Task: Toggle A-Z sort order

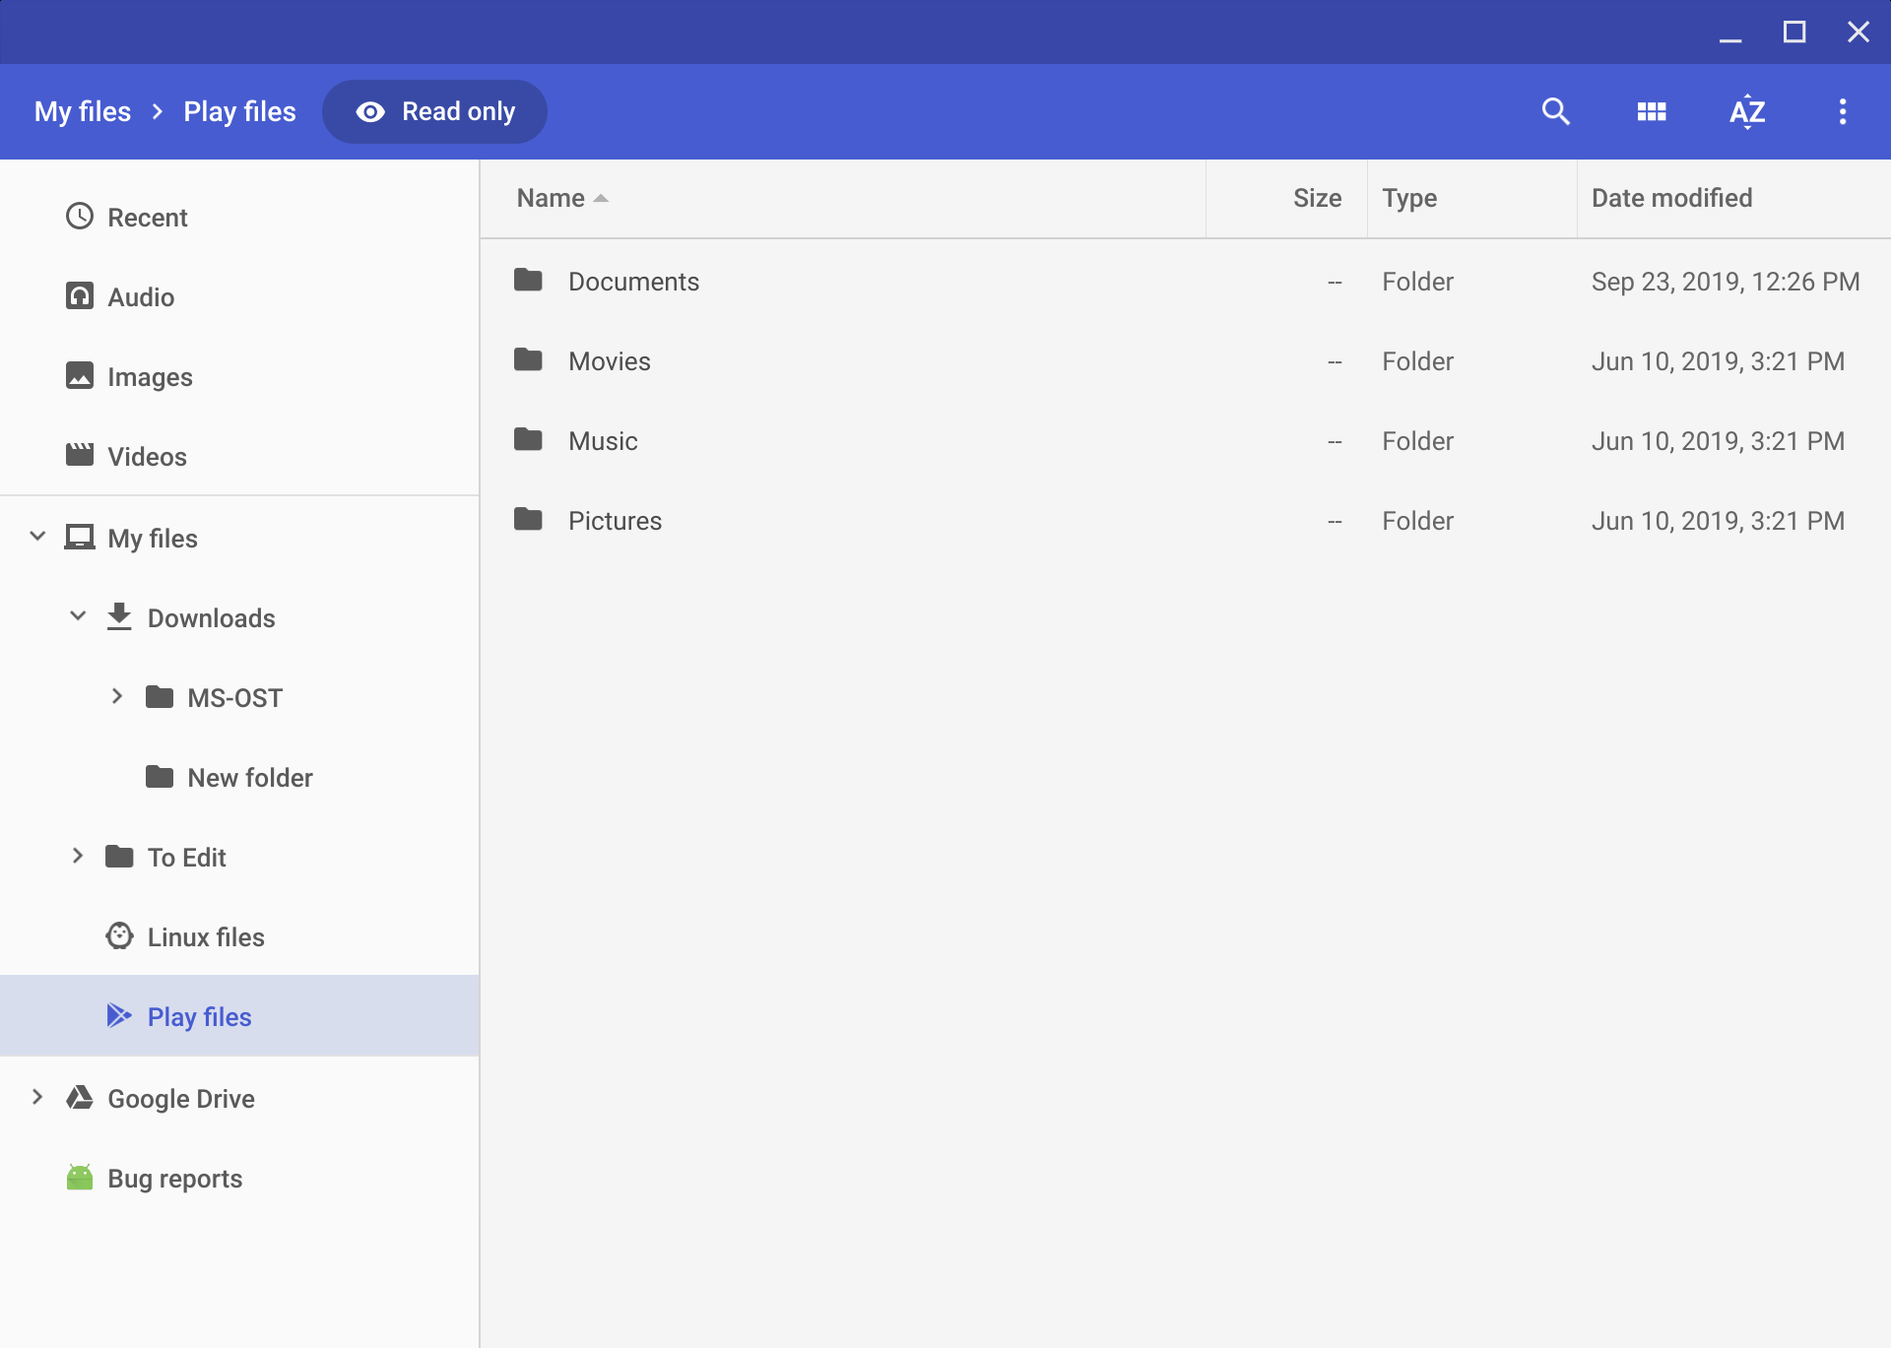Action: point(1747,111)
